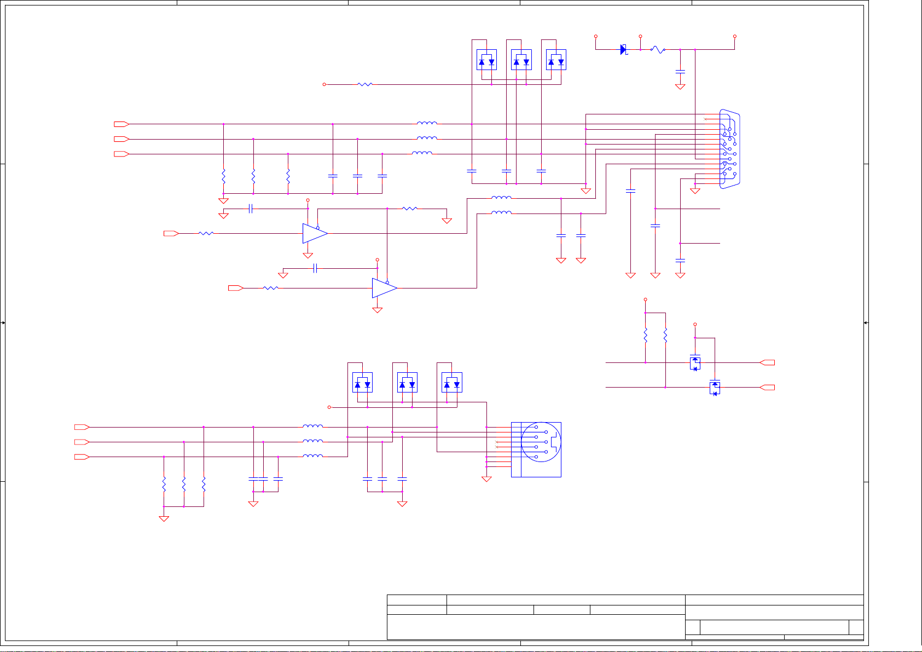Select the middle off-page port of the upper-left trio
Image resolution: width=922 pixels, height=652 pixels.
(x=121, y=139)
